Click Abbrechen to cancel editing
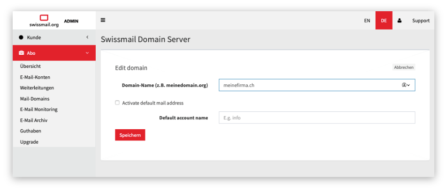Image resolution: width=447 pixels, height=191 pixels. click(x=403, y=67)
